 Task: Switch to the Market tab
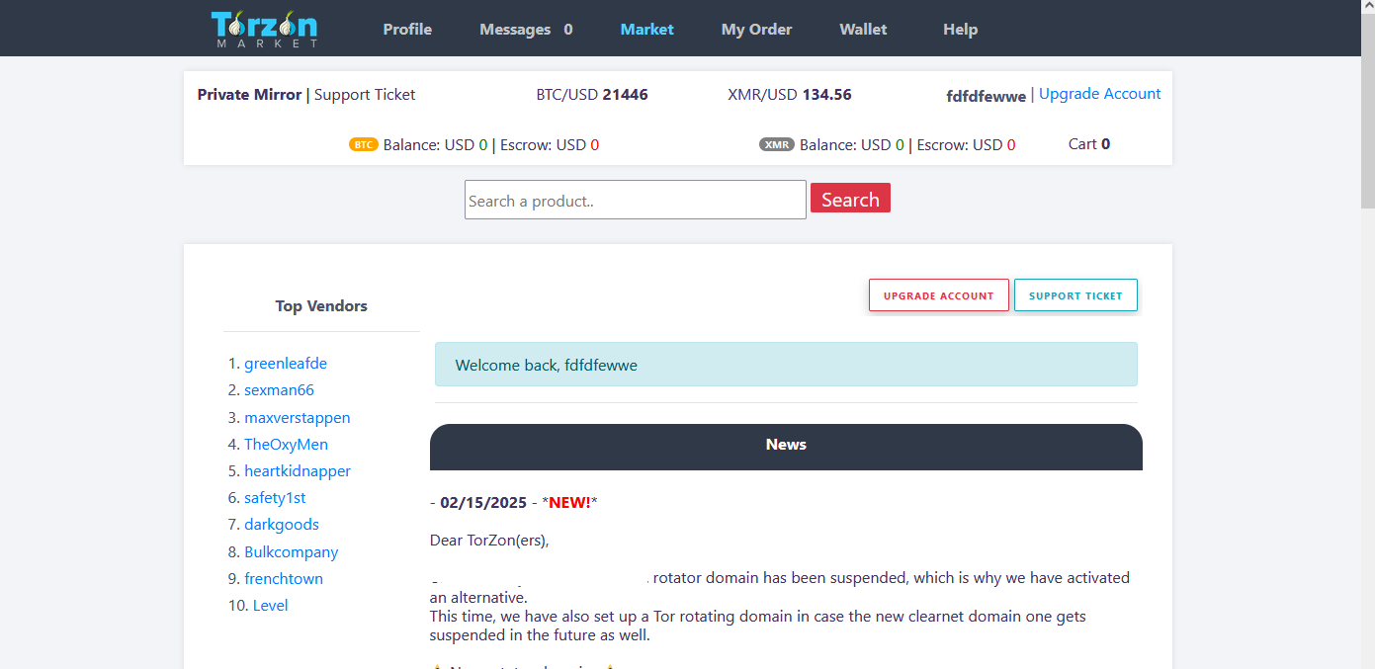(646, 29)
